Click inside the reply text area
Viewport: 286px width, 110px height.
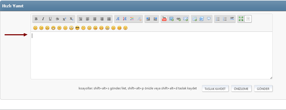[151, 55]
